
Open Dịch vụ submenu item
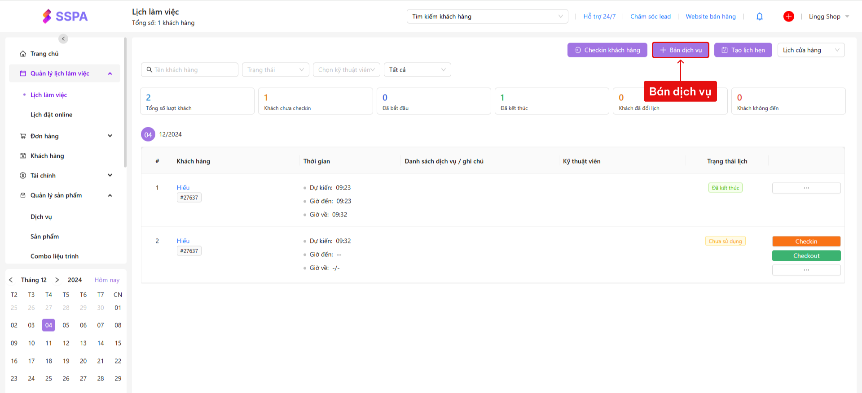pyautogui.click(x=41, y=217)
